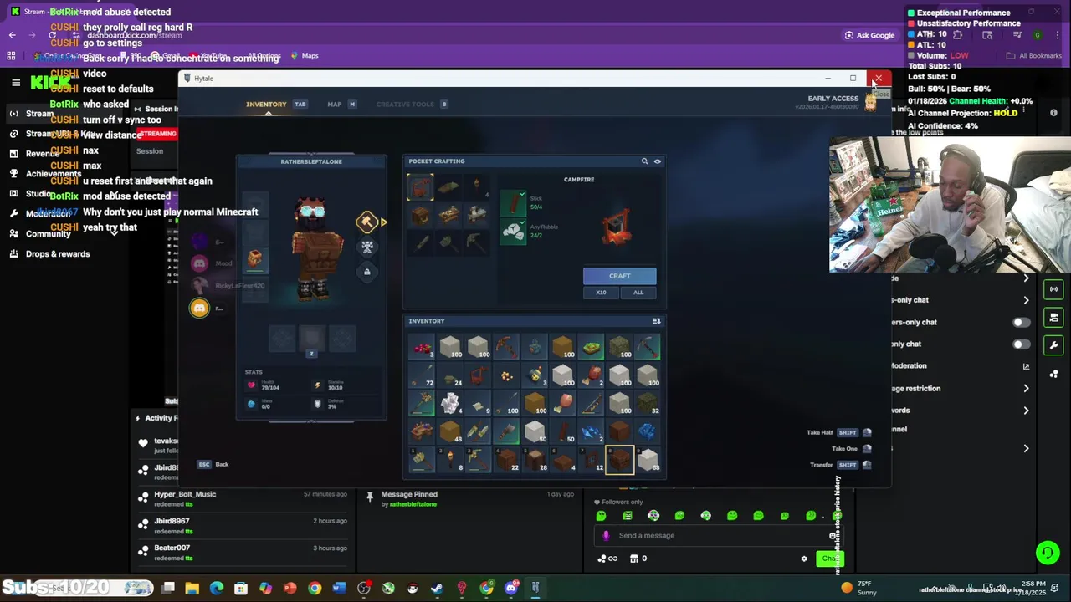Viewport: 1071px width, 602px height.
Task: Open Moderation external link icon
Action: pos(1026,366)
